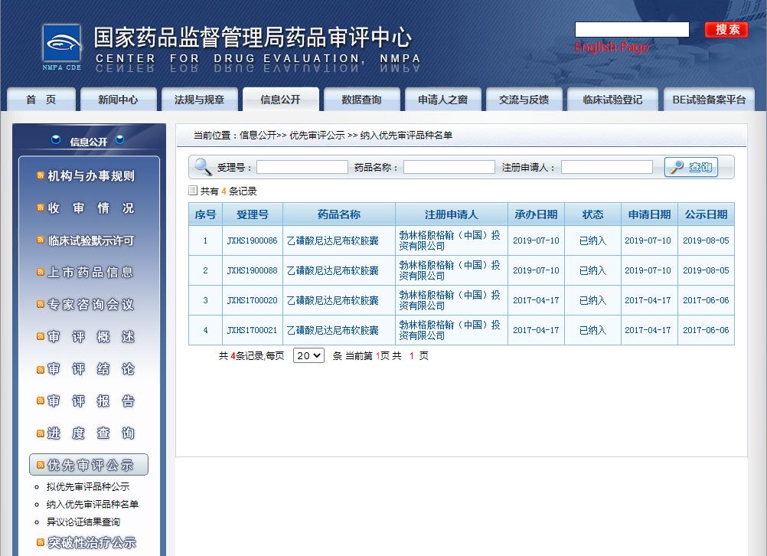Go to the 数据查询 tab

(361, 100)
